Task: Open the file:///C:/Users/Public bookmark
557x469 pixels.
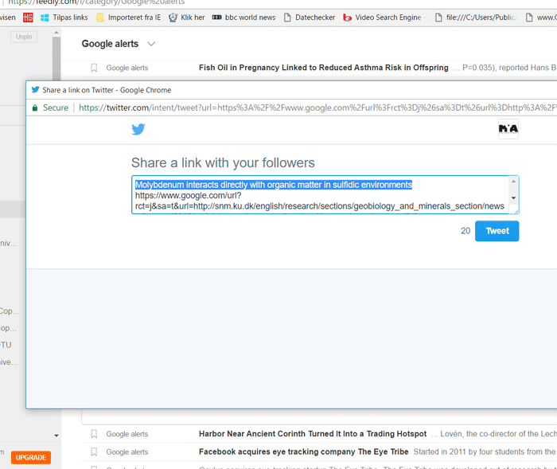Action: point(475,18)
